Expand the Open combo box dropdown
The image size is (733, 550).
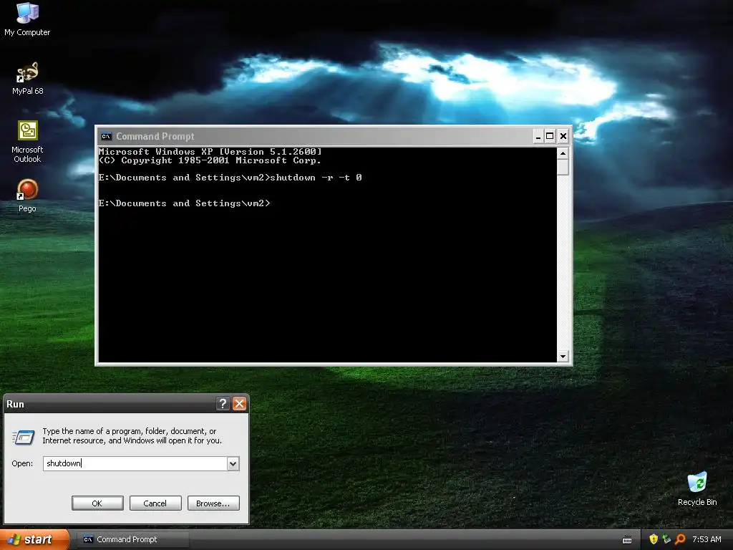click(x=233, y=463)
